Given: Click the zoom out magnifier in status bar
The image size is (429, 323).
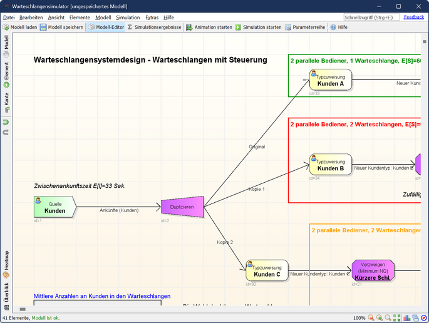Looking at the screenshot, I should click(x=371, y=318).
